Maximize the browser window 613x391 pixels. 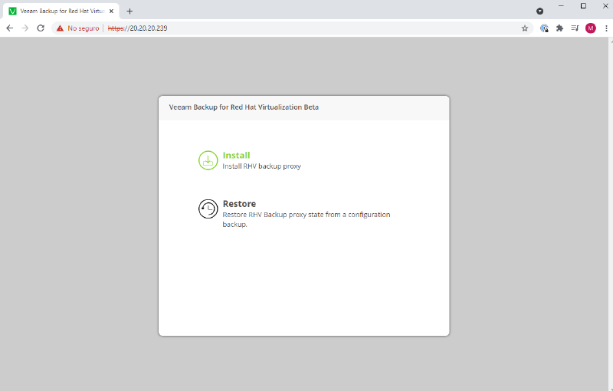583,6
